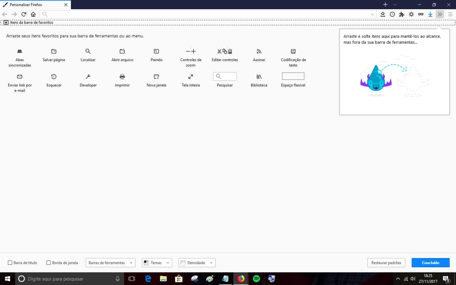
Task: Select the Salvar página icon
Action: (x=54, y=51)
